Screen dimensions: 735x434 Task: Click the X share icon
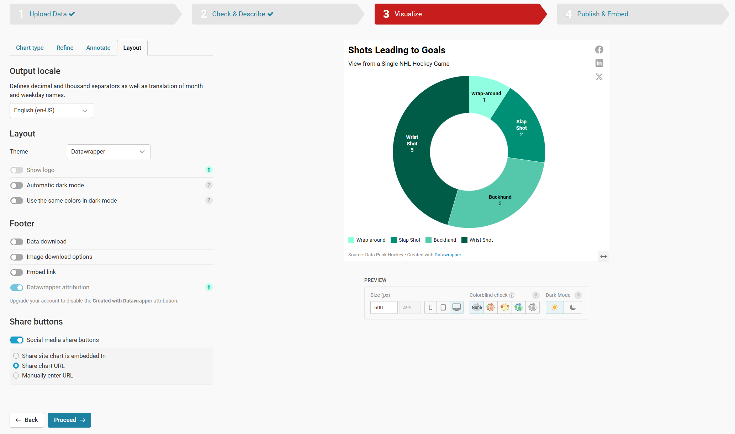click(x=599, y=77)
